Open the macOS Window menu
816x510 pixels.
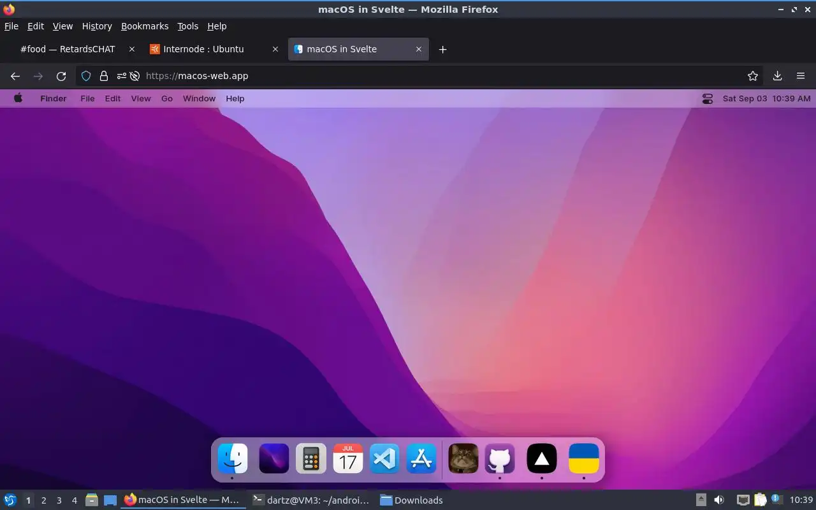tap(200, 99)
